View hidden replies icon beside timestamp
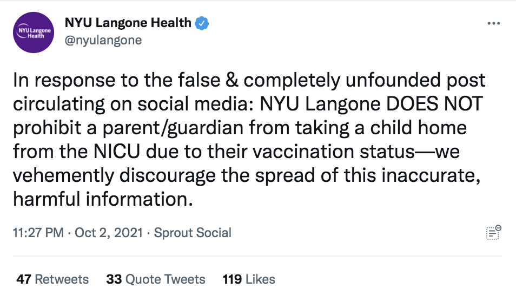The image size is (516, 301). (x=494, y=233)
